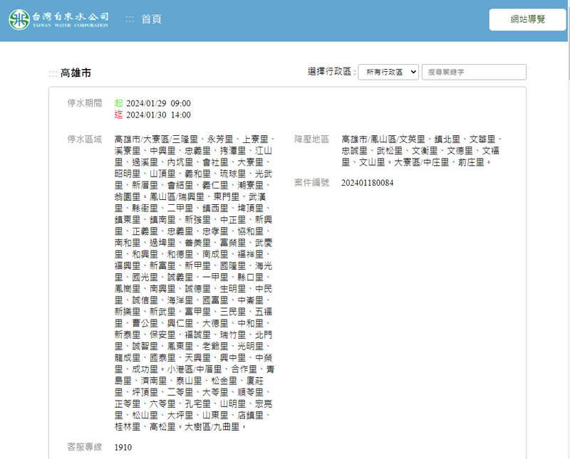Select the 高雄市 heading
Viewport: 570px width, 459px height.
76,73
